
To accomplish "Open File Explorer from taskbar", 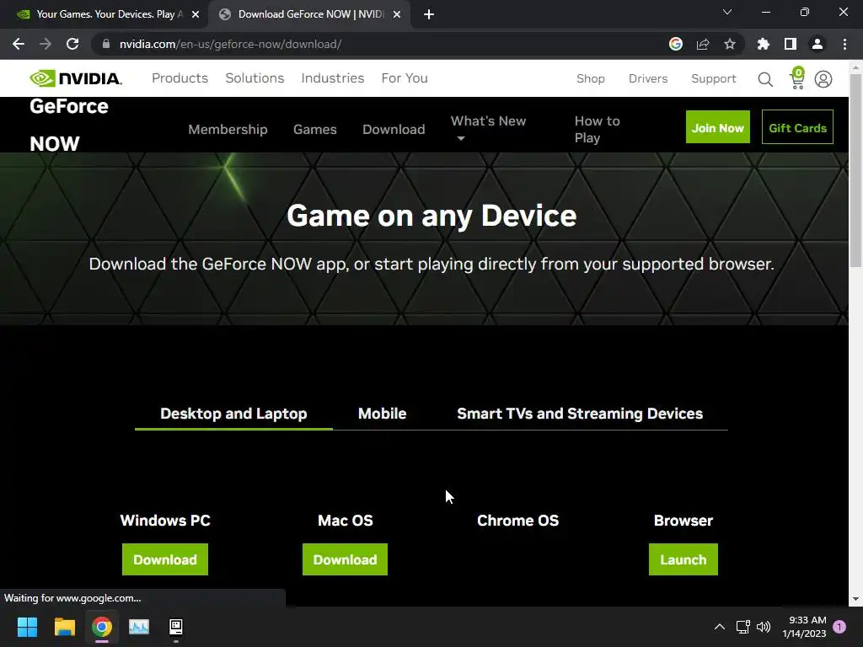I will [x=64, y=627].
